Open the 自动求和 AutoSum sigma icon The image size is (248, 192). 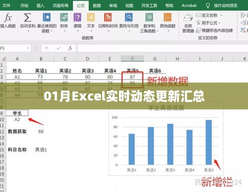[x=27, y=17]
